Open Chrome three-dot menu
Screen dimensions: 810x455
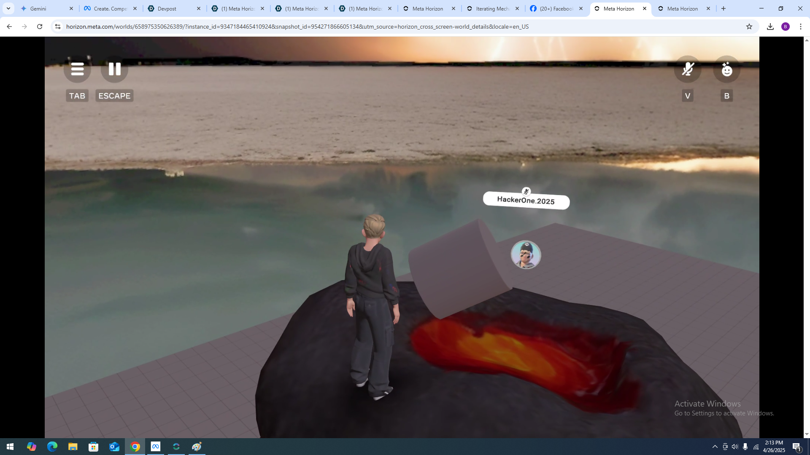click(x=801, y=27)
